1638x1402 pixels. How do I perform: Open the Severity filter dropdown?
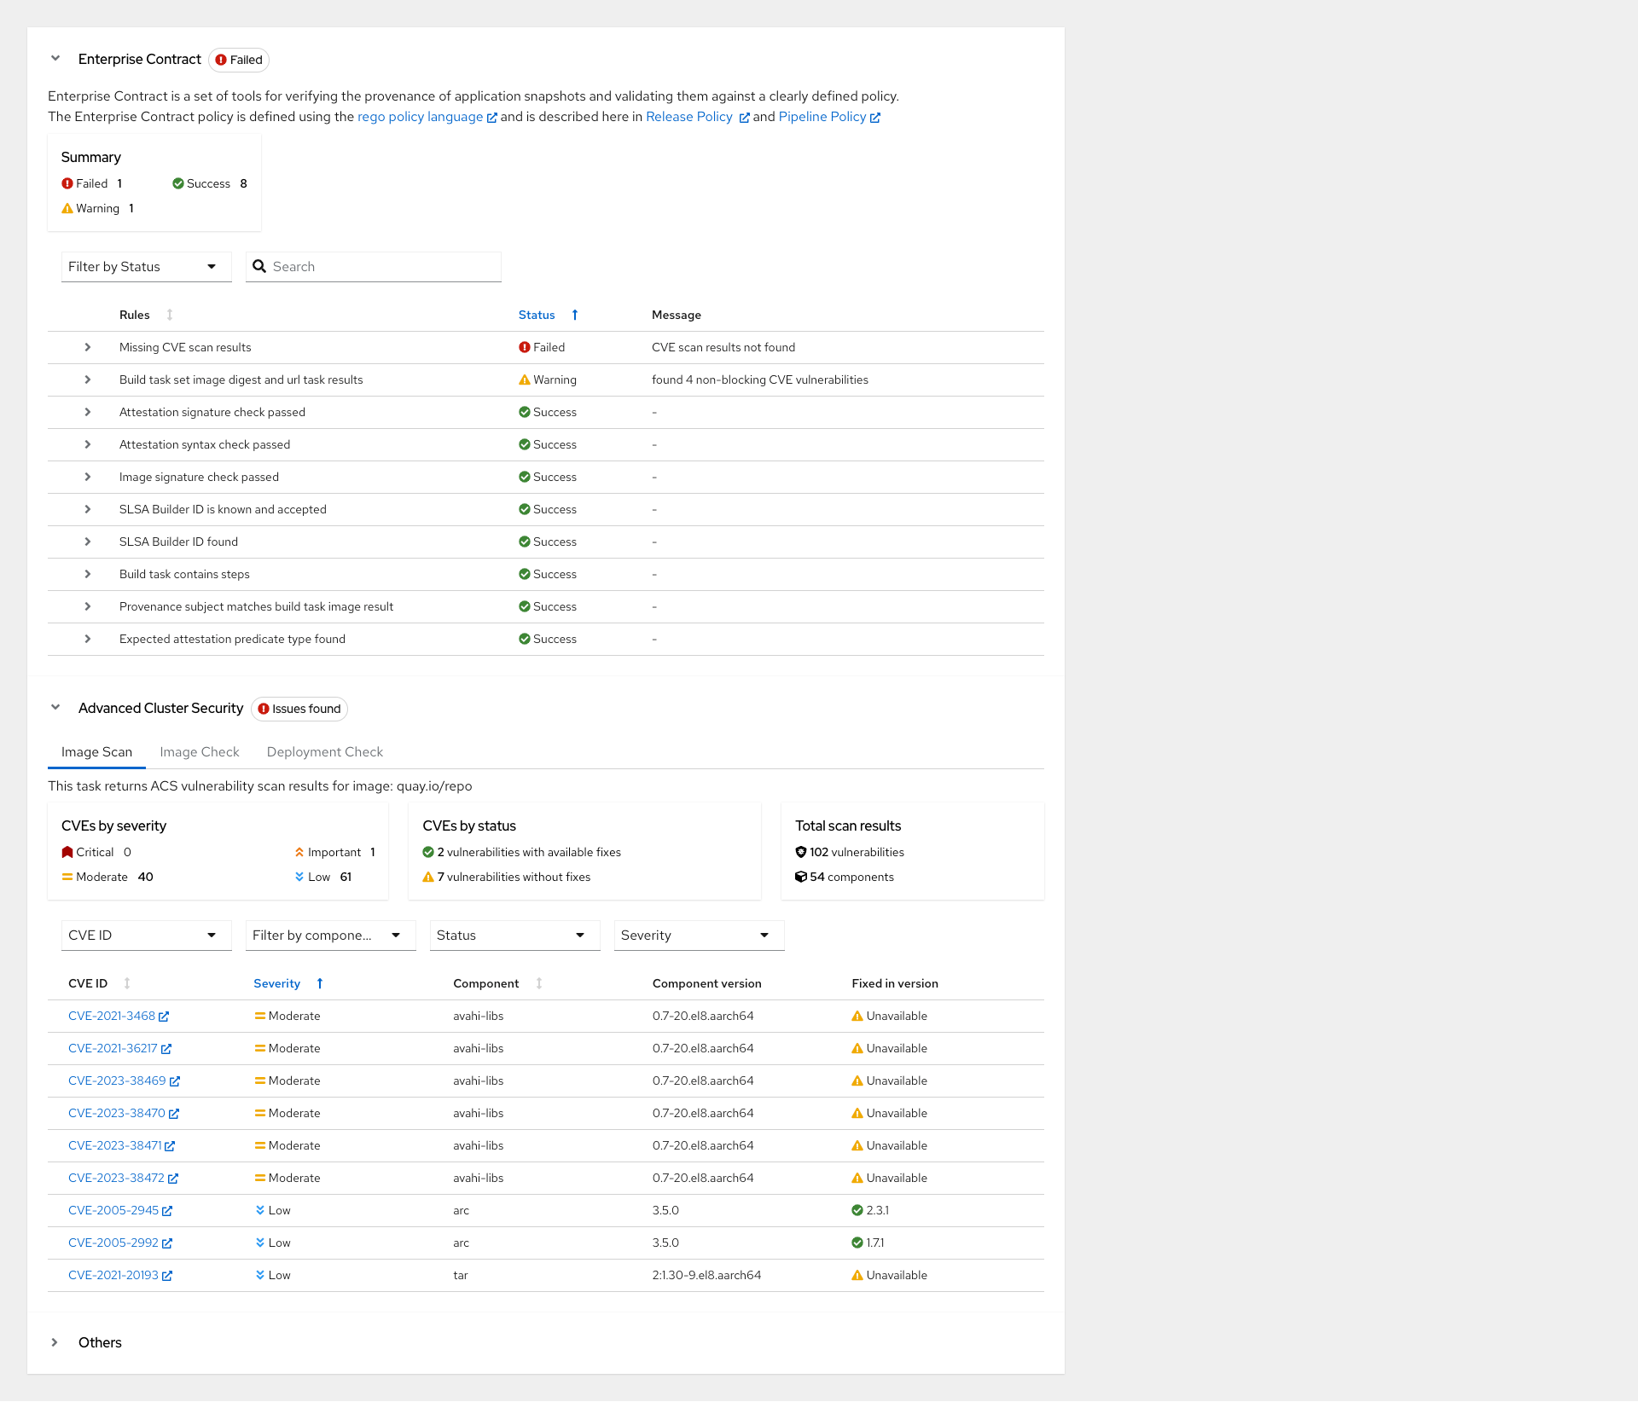699,936
